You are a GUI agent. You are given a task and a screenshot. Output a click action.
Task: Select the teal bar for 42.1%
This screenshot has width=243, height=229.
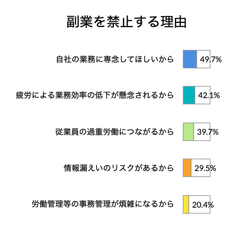[189, 95]
